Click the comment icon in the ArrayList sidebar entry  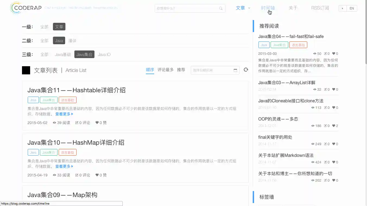pyautogui.click(x=325, y=89)
